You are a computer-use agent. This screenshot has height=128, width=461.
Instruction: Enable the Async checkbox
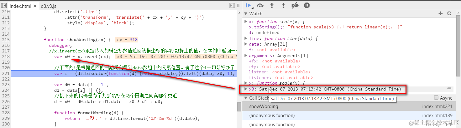pos(436,98)
